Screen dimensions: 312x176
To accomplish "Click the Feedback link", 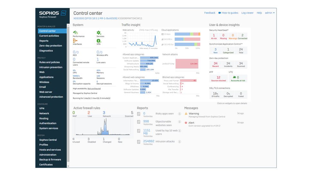I will [210, 13].
